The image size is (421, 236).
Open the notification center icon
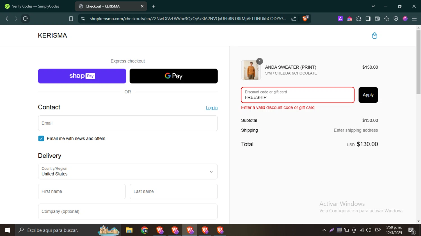tap(412, 230)
